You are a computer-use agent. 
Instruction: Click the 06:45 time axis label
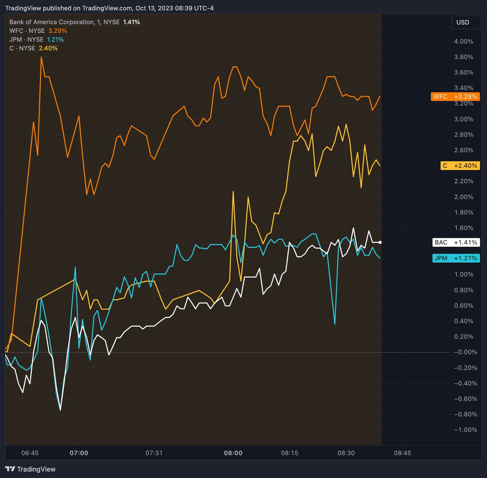30,453
